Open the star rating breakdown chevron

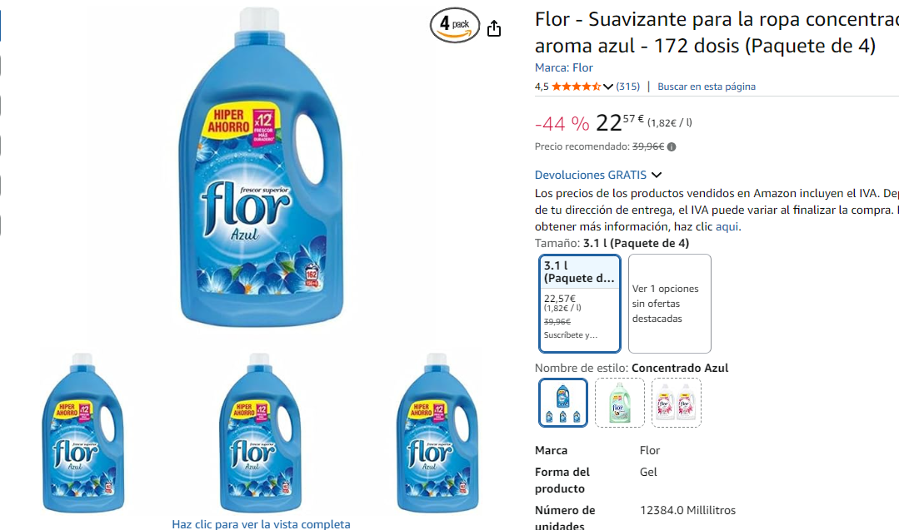pos(607,87)
